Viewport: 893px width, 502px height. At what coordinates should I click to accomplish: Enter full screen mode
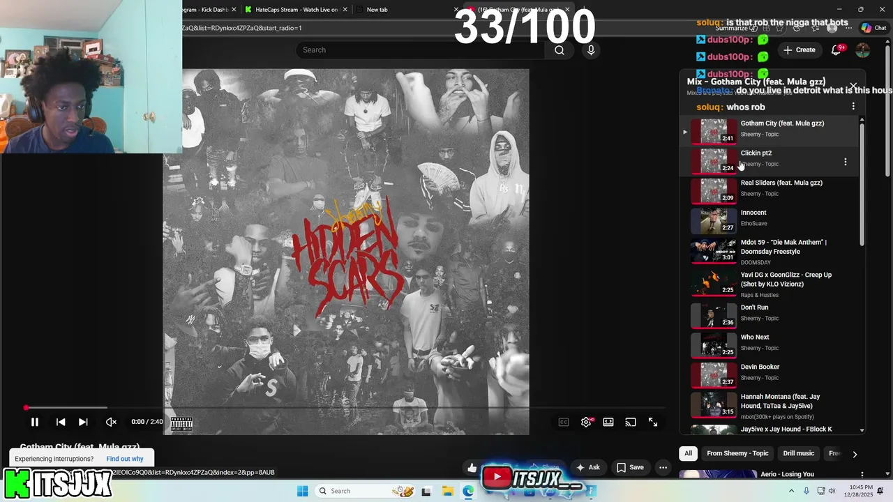[x=653, y=422]
